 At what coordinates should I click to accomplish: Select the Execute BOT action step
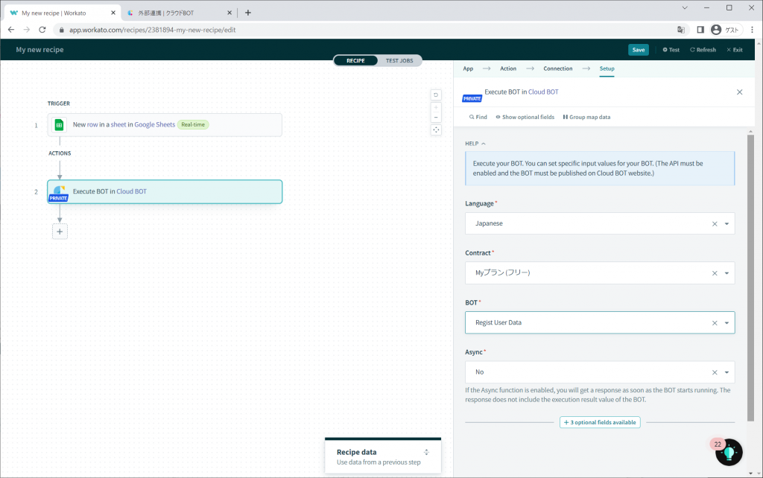click(165, 191)
